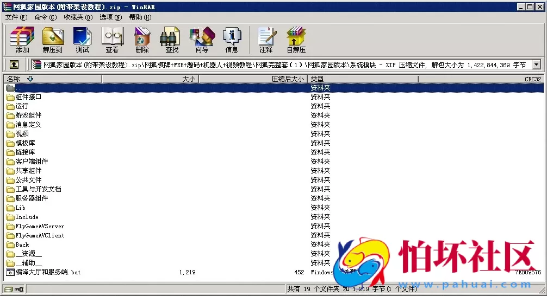Image resolution: width=547 pixels, height=296 pixels.
Task: Select the __资源__ folder row
Action: [x=274, y=254]
